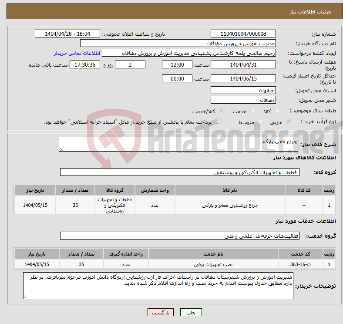Click the شماره نیاز field 1104010047000008
This screenshot has height=324, width=343.
tap(243, 34)
